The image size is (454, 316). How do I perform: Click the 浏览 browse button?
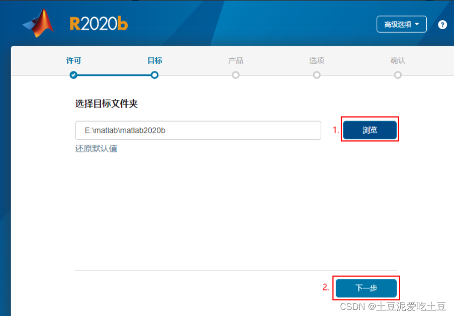tap(370, 130)
